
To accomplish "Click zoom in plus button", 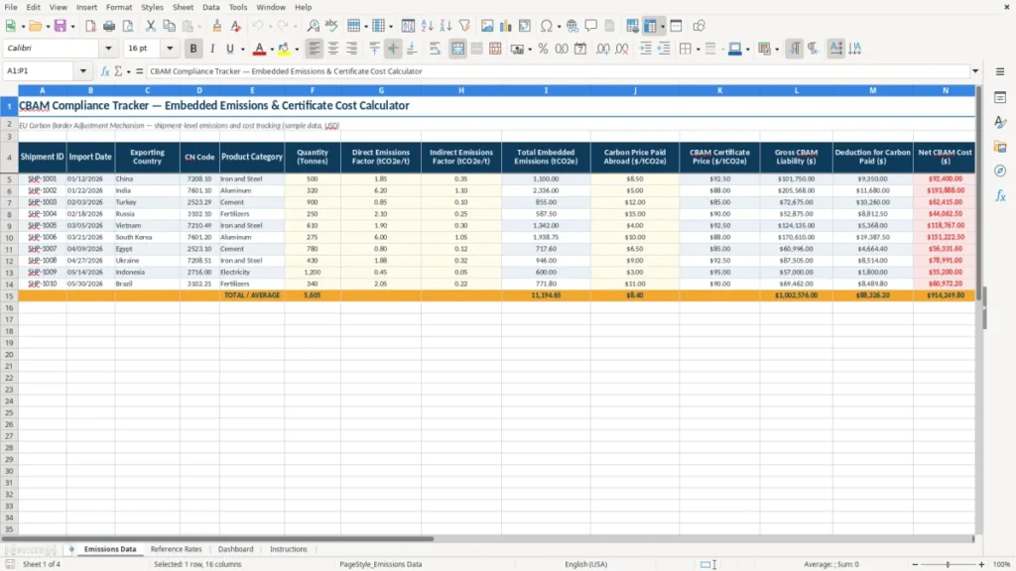I will point(981,564).
